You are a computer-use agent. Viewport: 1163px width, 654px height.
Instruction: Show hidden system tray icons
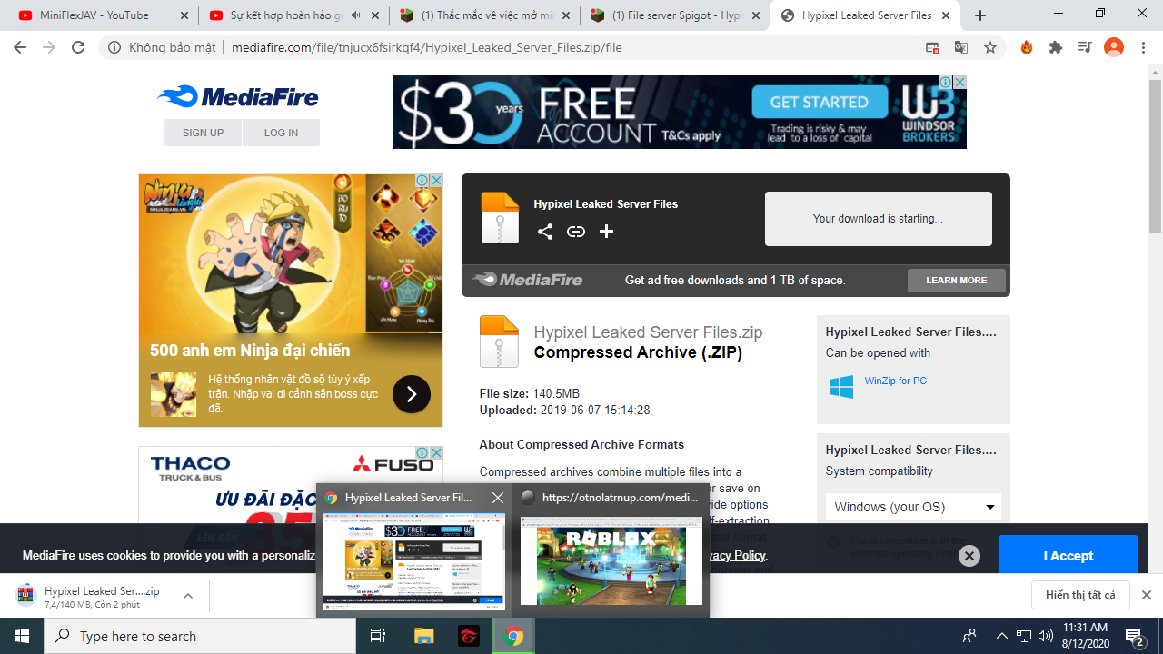pyautogui.click(x=1001, y=636)
